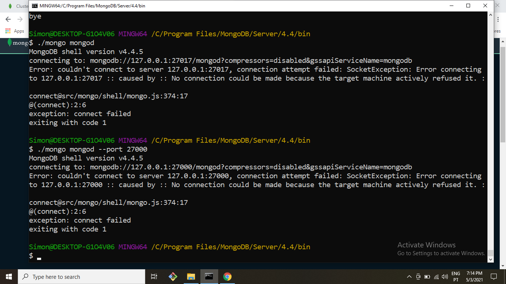
Task: Maximize the MINGW64 terminal window
Action: (468, 6)
